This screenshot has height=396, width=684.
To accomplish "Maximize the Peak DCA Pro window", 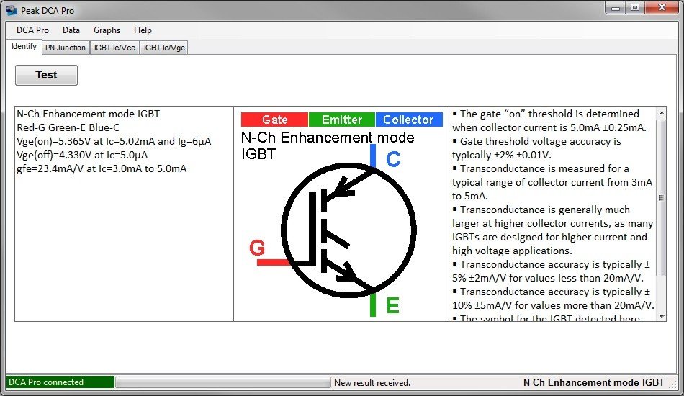I will [635, 8].
